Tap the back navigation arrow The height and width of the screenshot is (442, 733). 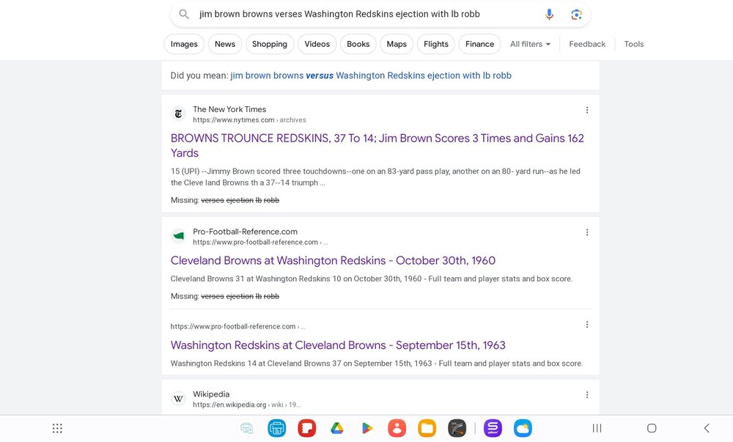click(x=707, y=429)
